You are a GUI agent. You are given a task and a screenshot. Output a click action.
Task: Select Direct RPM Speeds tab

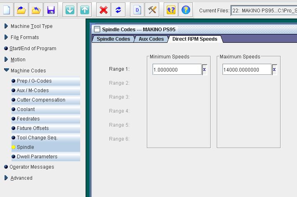[195, 39]
